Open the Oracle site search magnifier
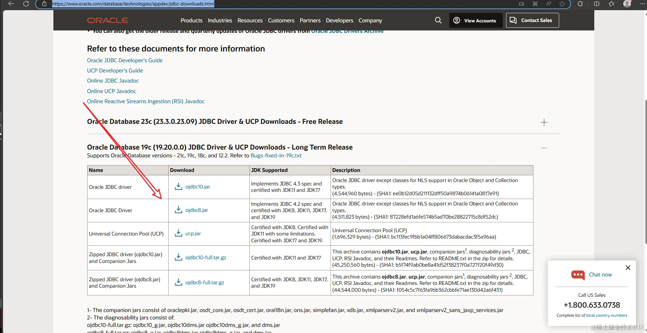The width and height of the screenshot is (647, 333). pos(438,20)
